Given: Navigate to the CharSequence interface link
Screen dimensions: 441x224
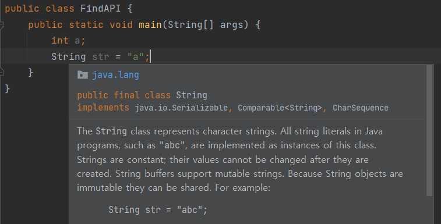Looking at the screenshot, I should click(361, 108).
